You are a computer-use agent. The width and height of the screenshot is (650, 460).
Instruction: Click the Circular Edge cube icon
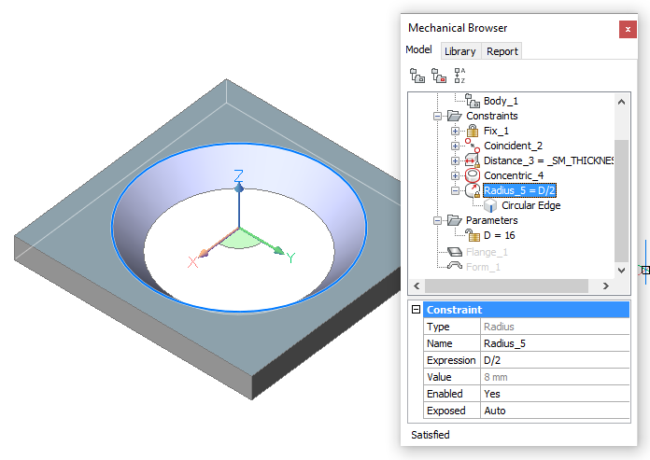(x=491, y=205)
